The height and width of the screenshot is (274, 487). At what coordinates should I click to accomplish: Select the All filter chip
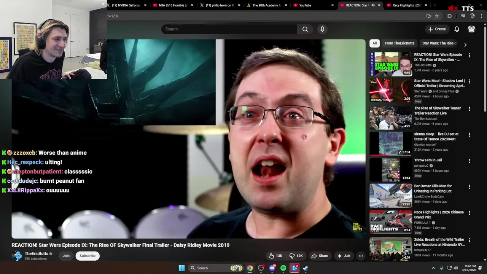374,43
